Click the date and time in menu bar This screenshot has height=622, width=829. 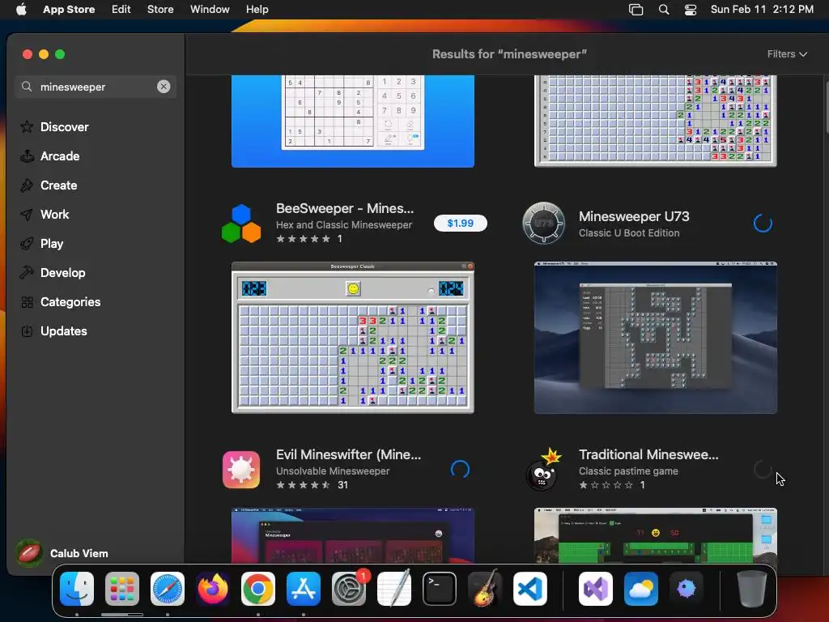click(762, 9)
